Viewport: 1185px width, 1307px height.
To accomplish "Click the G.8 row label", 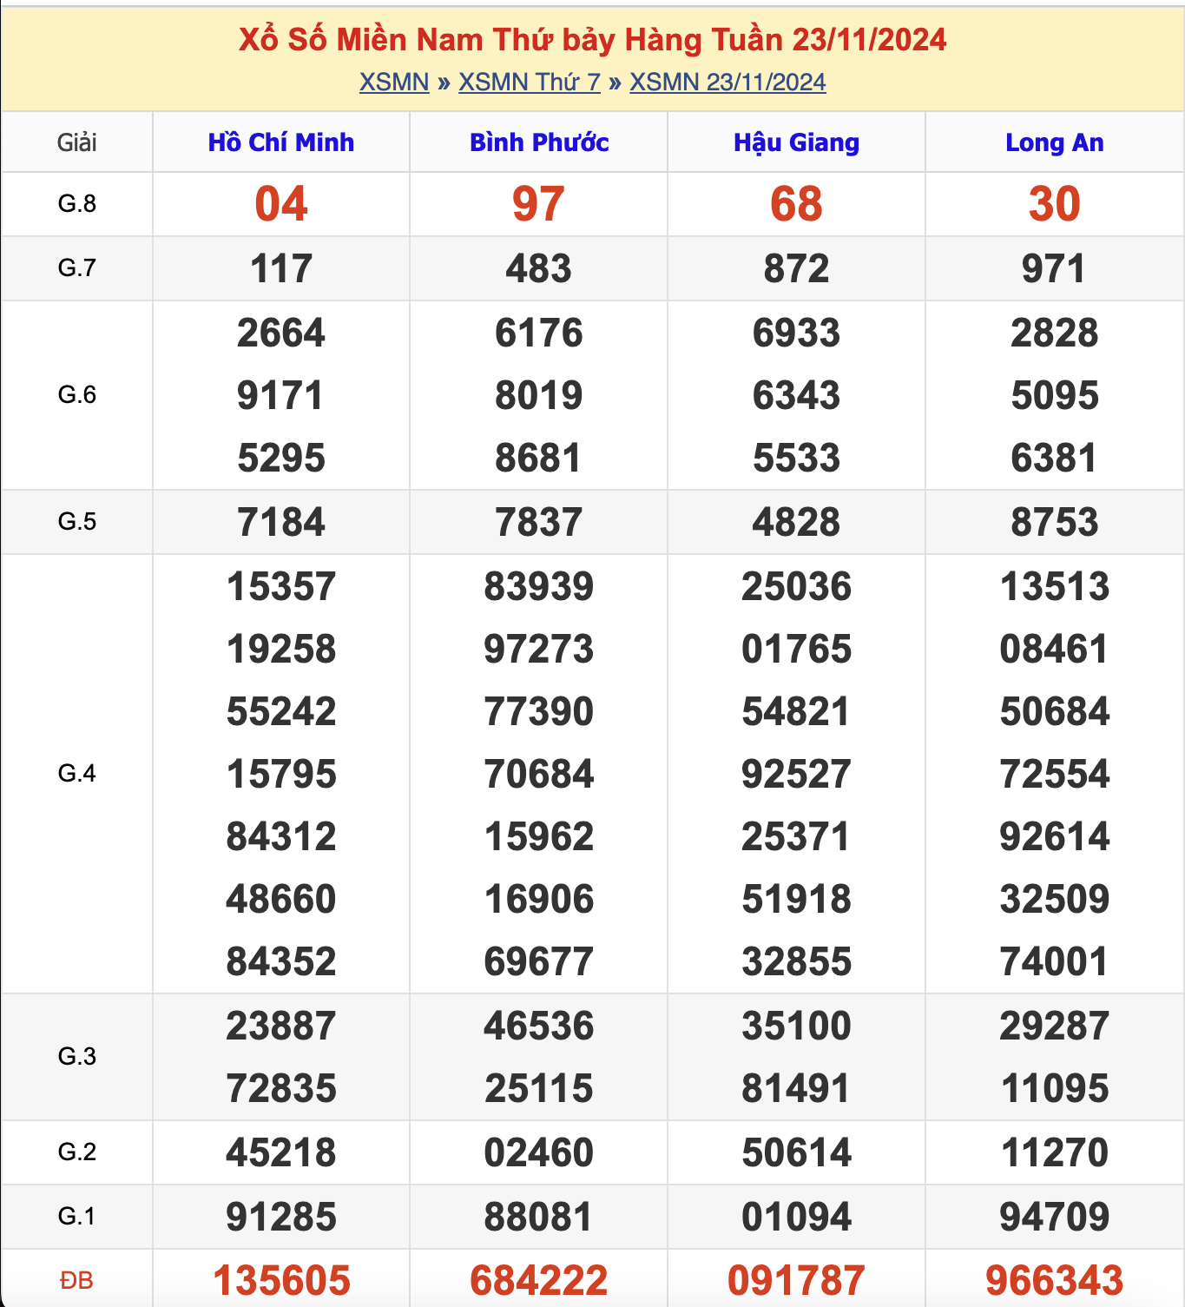I will click(x=77, y=204).
